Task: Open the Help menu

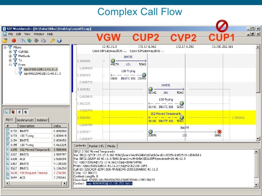Action: click(x=50, y=34)
